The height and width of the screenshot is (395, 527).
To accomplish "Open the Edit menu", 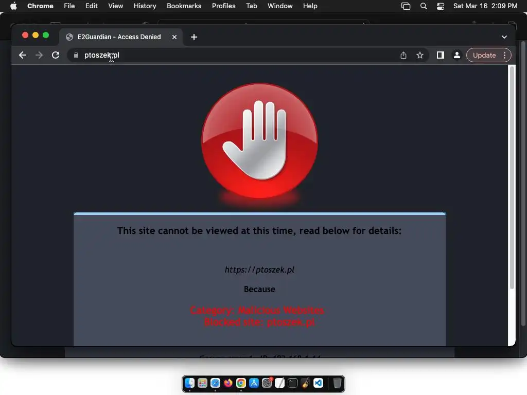I will pyautogui.click(x=91, y=6).
